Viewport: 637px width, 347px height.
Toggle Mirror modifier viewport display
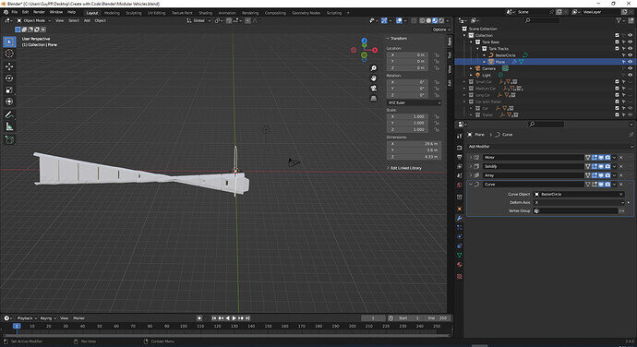pos(601,157)
